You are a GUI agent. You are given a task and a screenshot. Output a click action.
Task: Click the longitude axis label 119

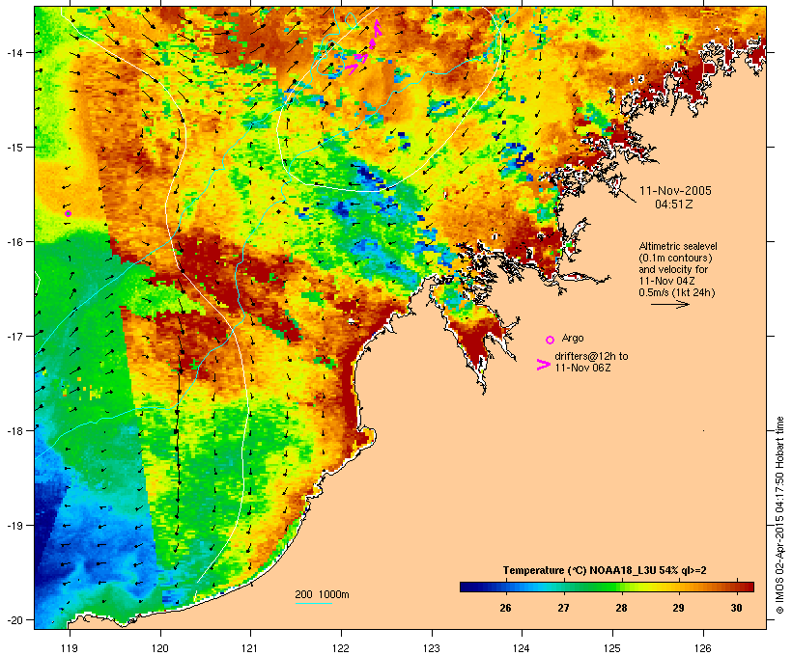(70, 648)
